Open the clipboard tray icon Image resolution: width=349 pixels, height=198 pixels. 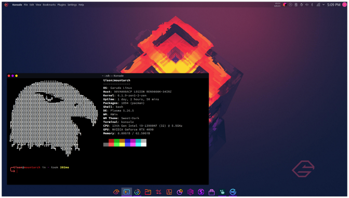pyautogui.click(x=296, y=5)
